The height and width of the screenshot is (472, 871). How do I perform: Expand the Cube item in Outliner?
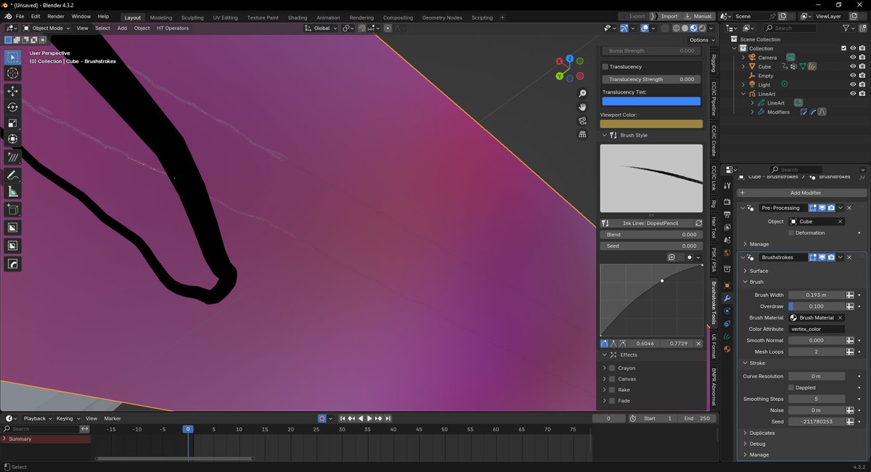[x=743, y=67]
